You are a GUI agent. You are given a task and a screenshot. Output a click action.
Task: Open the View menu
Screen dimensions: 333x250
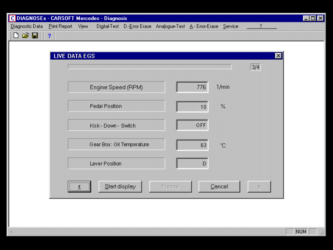83,26
